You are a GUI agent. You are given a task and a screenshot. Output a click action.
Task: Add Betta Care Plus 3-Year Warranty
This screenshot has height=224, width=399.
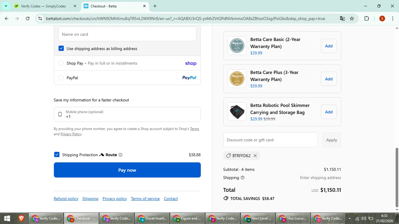(329, 79)
